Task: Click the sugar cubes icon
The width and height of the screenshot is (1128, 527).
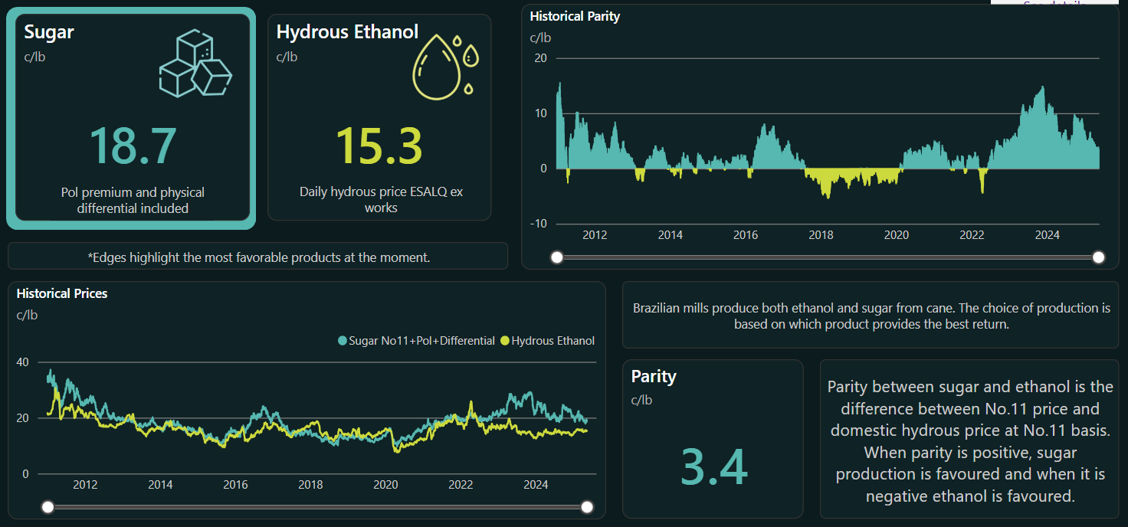Action: (x=195, y=64)
